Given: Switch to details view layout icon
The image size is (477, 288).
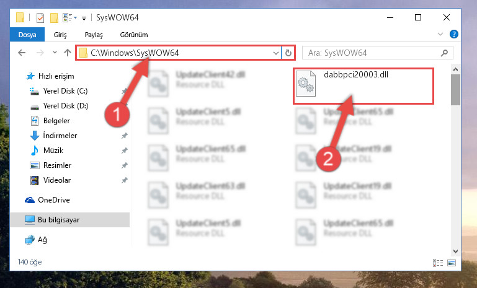Looking at the screenshot, I should pos(438,263).
